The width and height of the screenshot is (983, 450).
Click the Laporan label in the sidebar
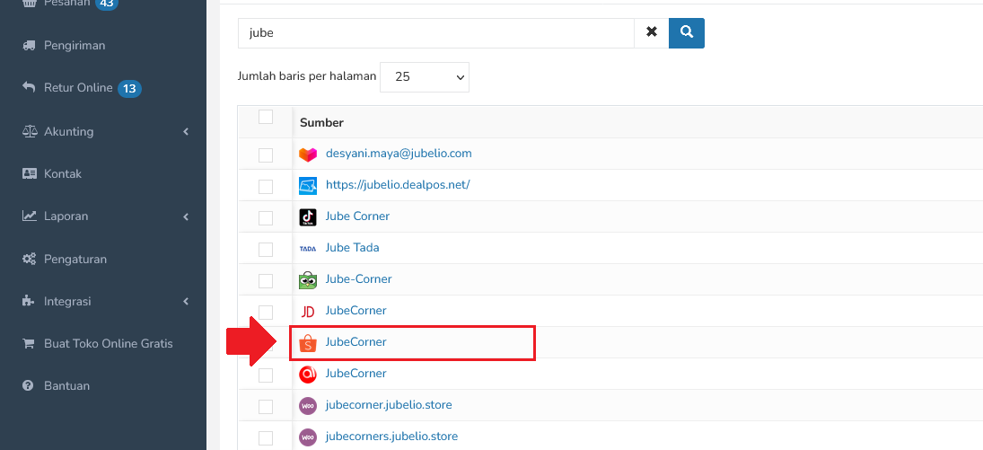(66, 216)
